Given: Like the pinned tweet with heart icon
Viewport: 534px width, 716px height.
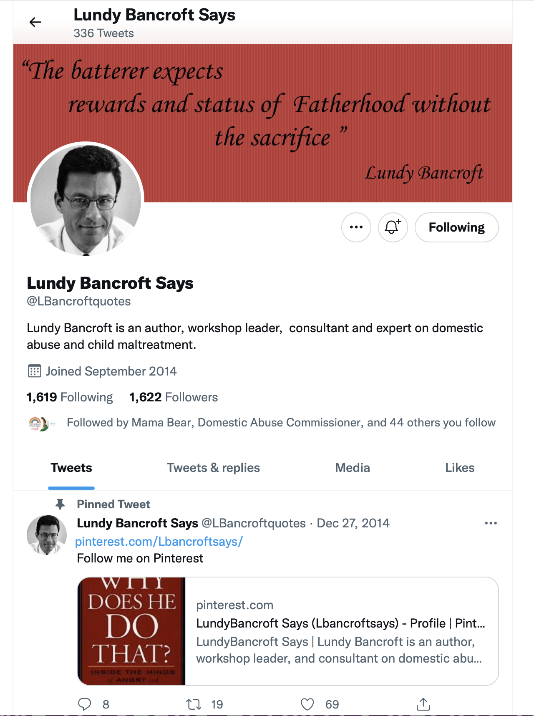Looking at the screenshot, I should coord(307,704).
